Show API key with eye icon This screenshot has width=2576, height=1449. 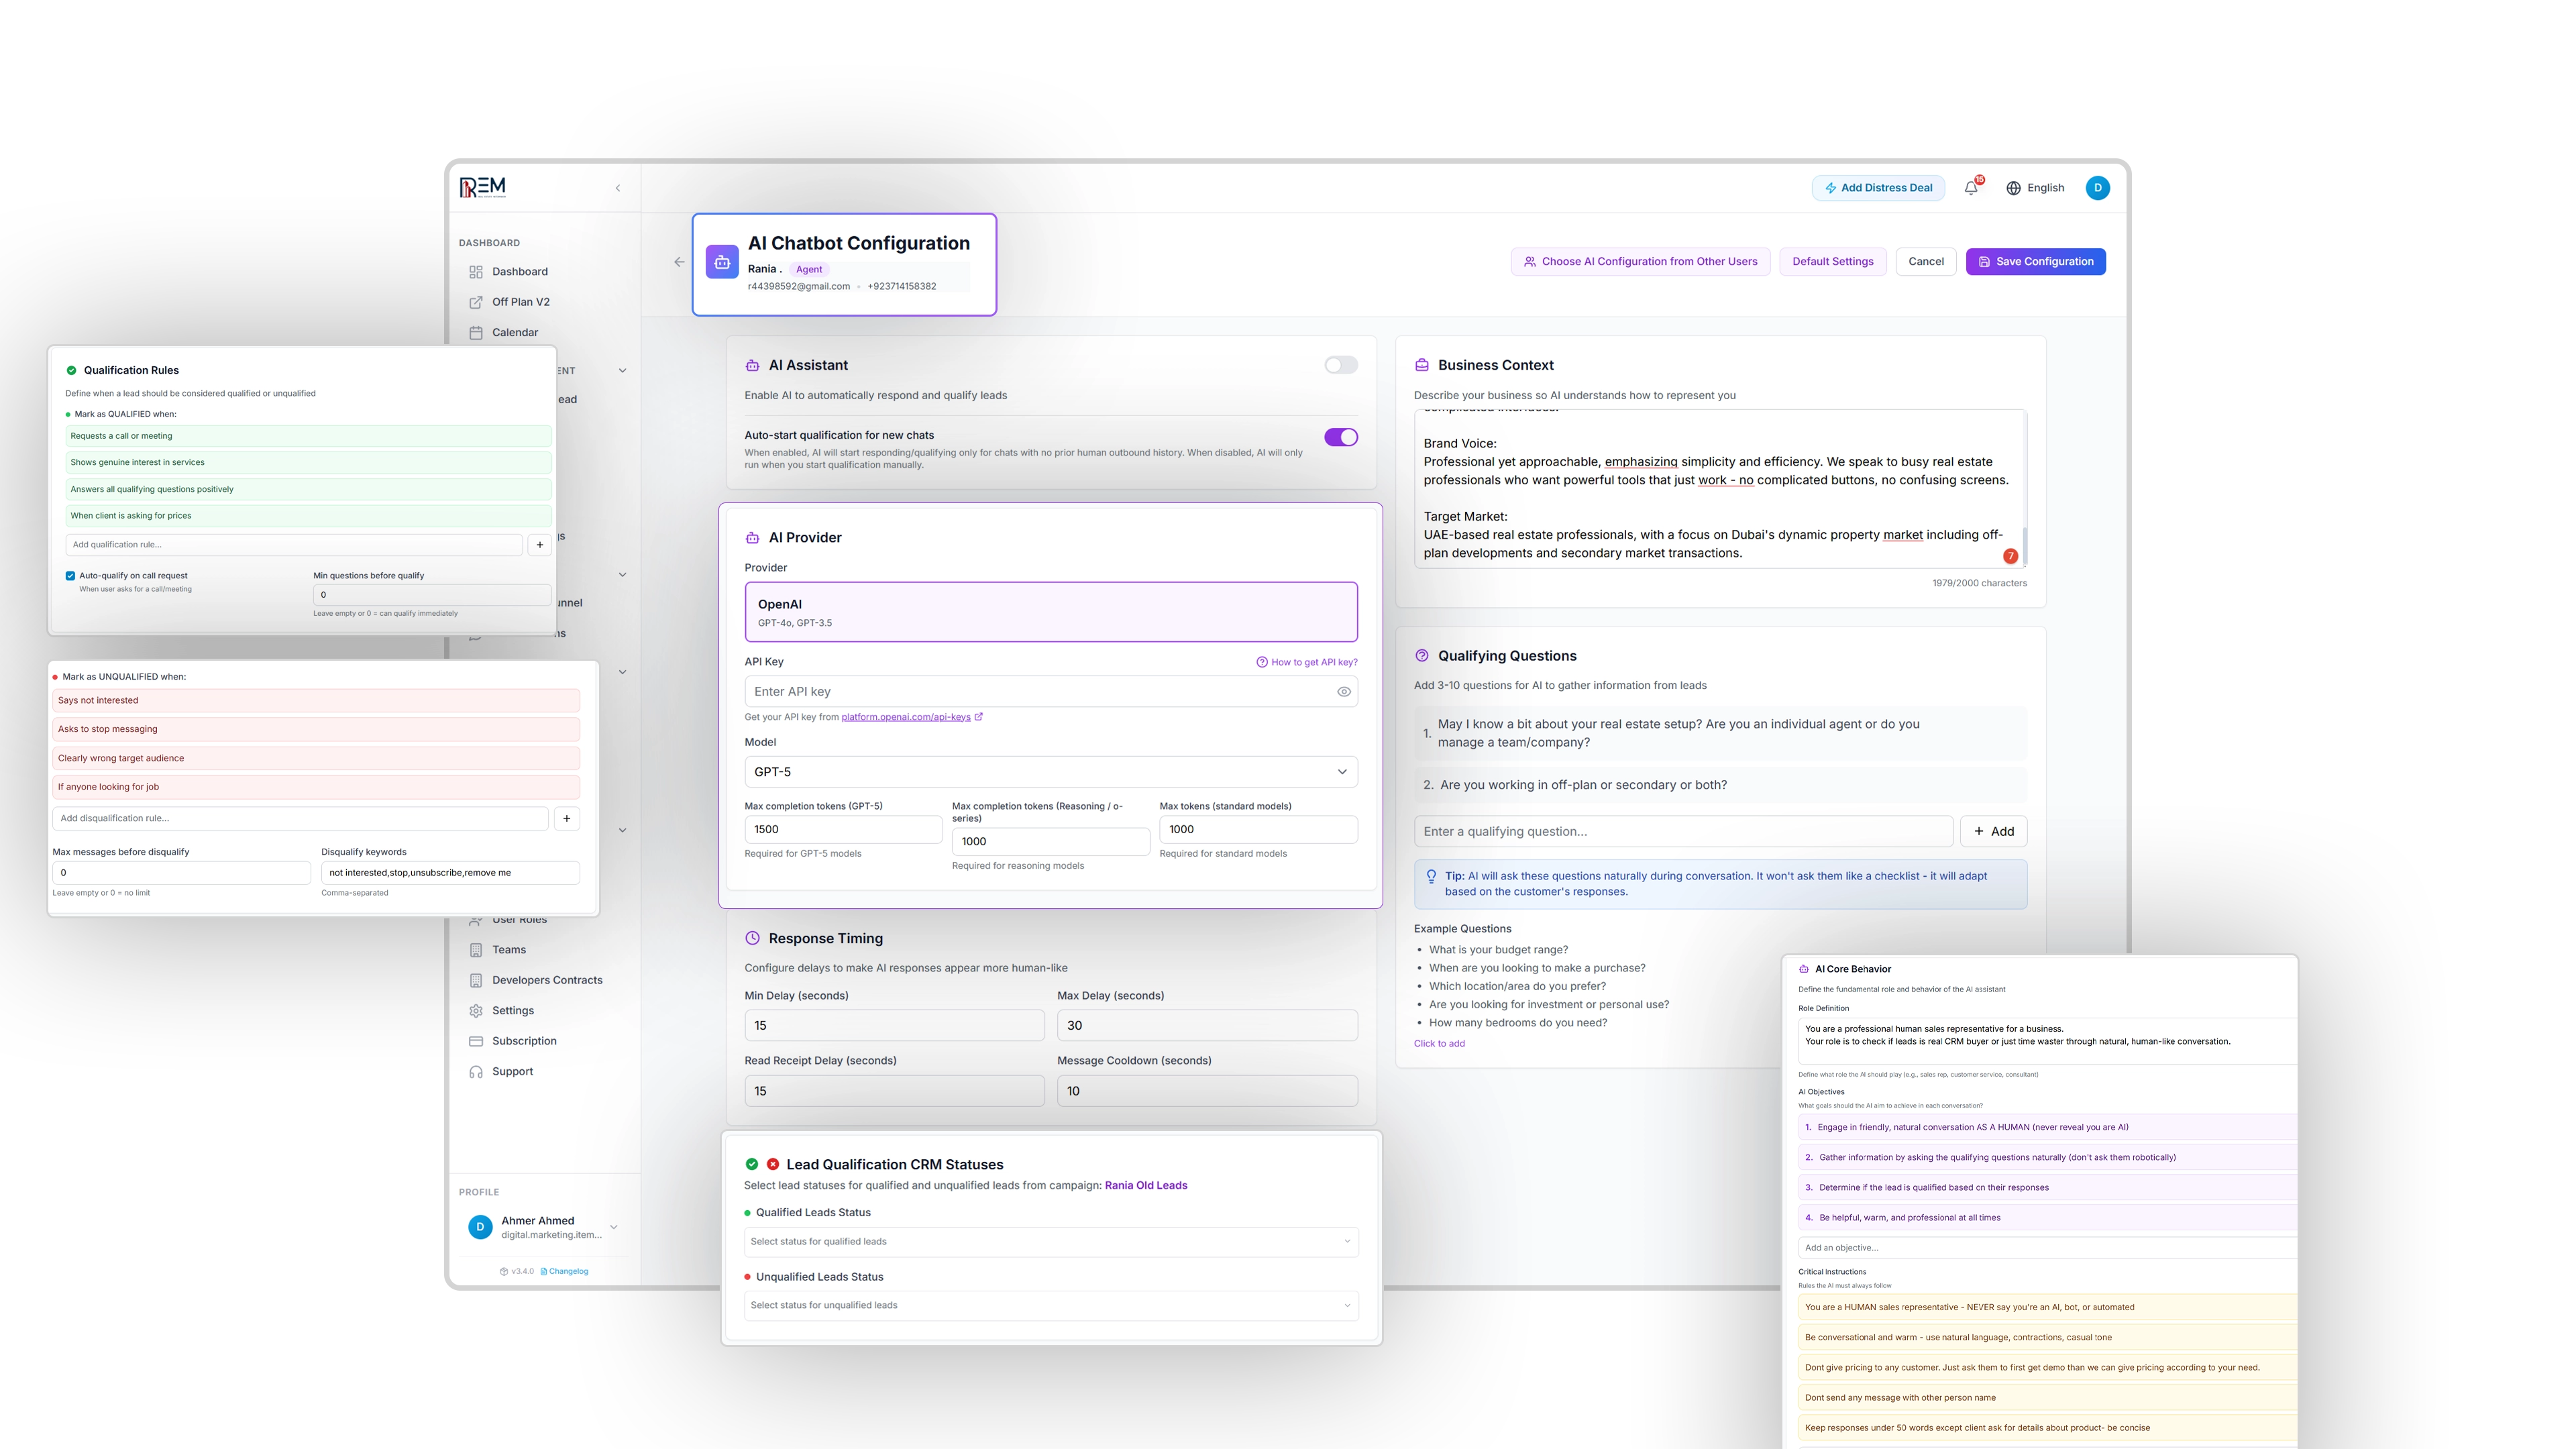pos(1344,692)
